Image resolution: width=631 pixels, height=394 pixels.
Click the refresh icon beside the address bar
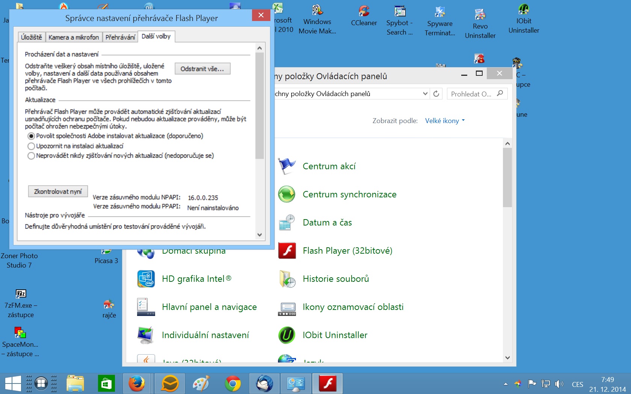coord(436,94)
